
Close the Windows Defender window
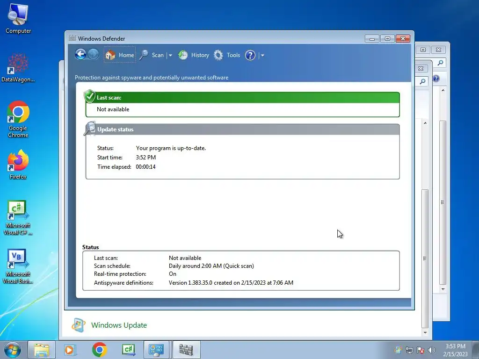click(403, 39)
